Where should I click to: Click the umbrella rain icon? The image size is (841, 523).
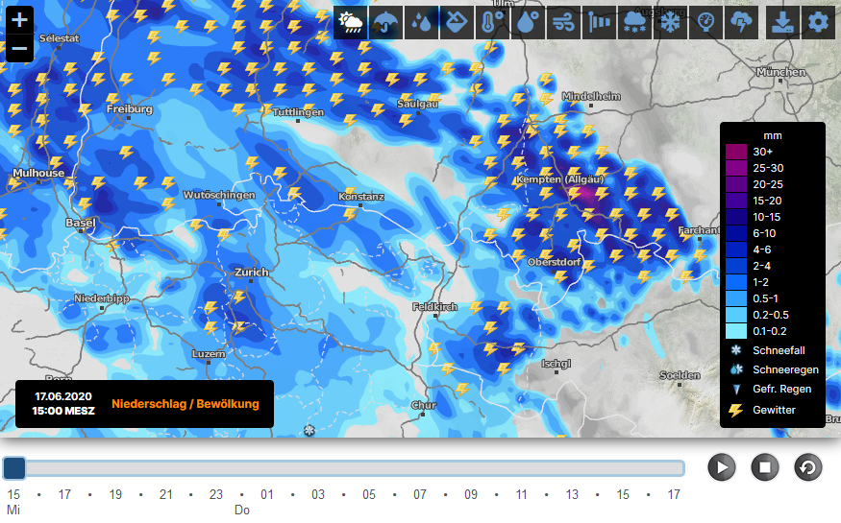[386, 22]
